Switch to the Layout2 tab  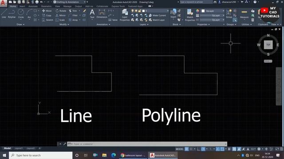tap(31, 148)
